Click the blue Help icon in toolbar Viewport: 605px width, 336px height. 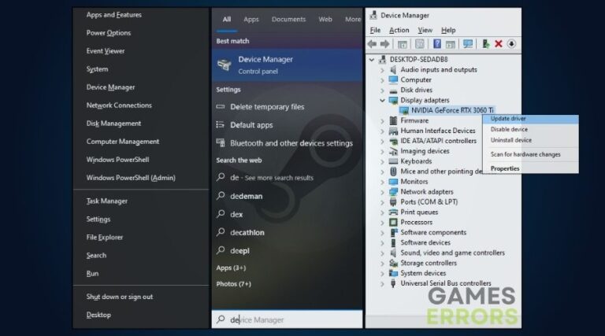point(436,44)
